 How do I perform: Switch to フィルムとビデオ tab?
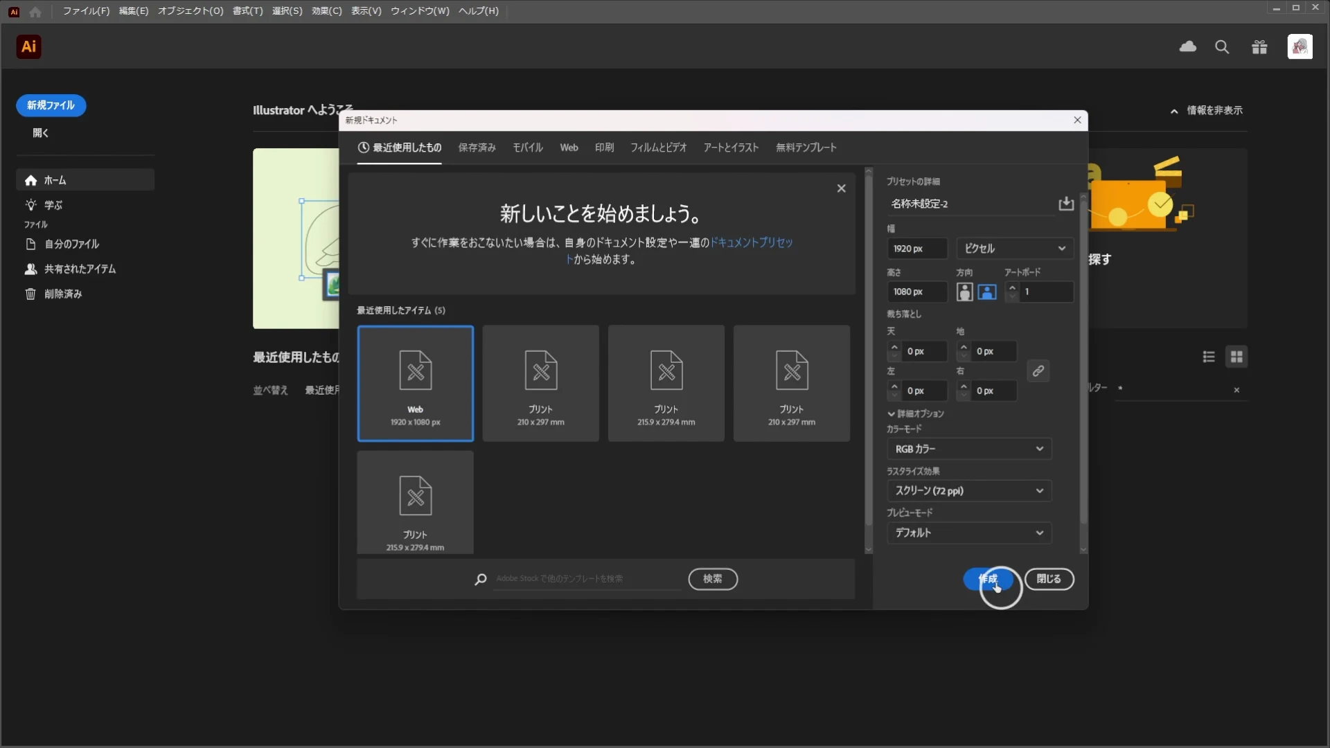658,148
